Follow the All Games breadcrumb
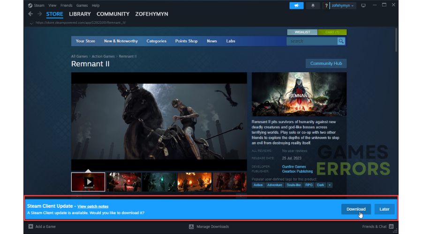 click(79, 57)
